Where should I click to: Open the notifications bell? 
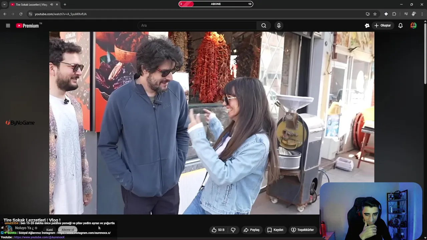pos(401,26)
